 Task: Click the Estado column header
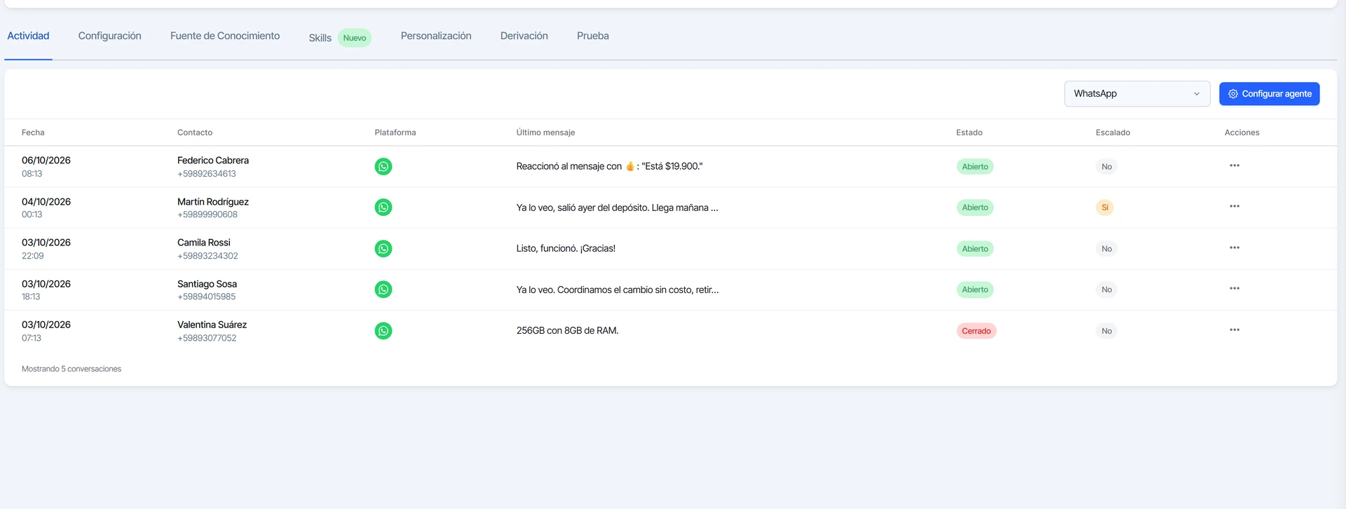pyautogui.click(x=970, y=133)
